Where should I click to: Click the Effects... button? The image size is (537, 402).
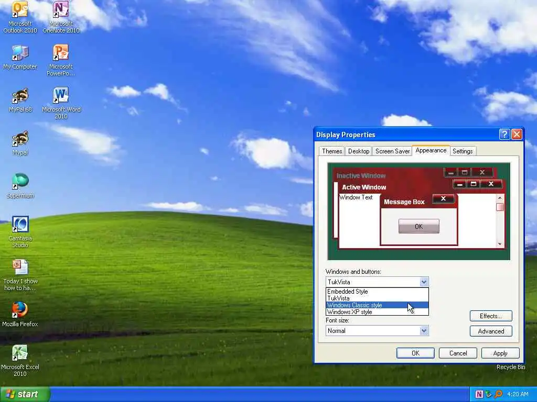tap(491, 316)
